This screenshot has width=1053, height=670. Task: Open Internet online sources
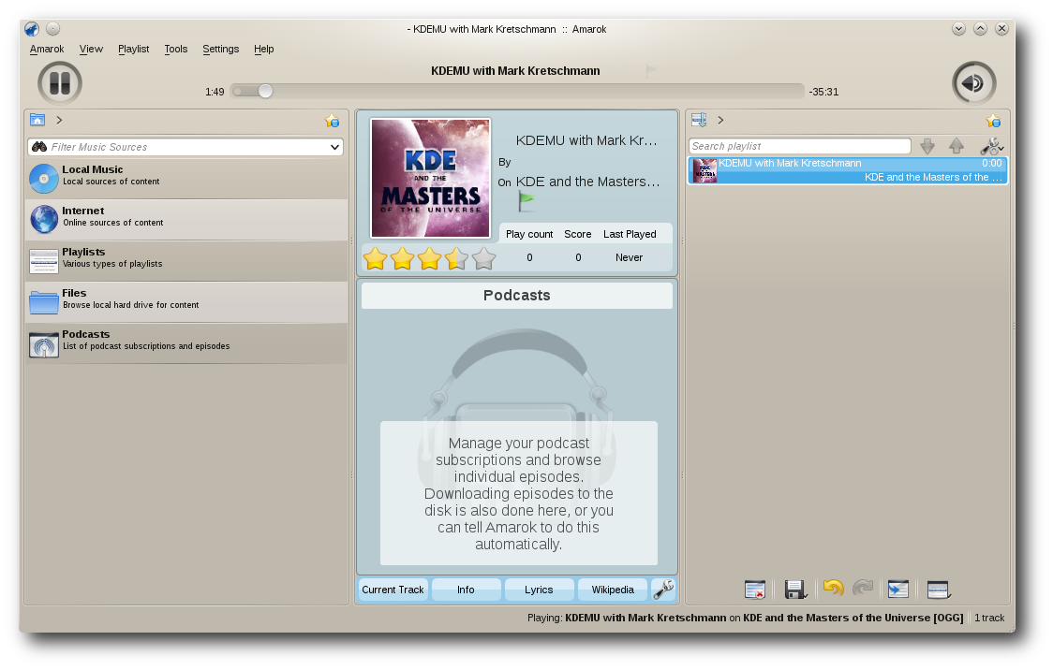(x=186, y=219)
